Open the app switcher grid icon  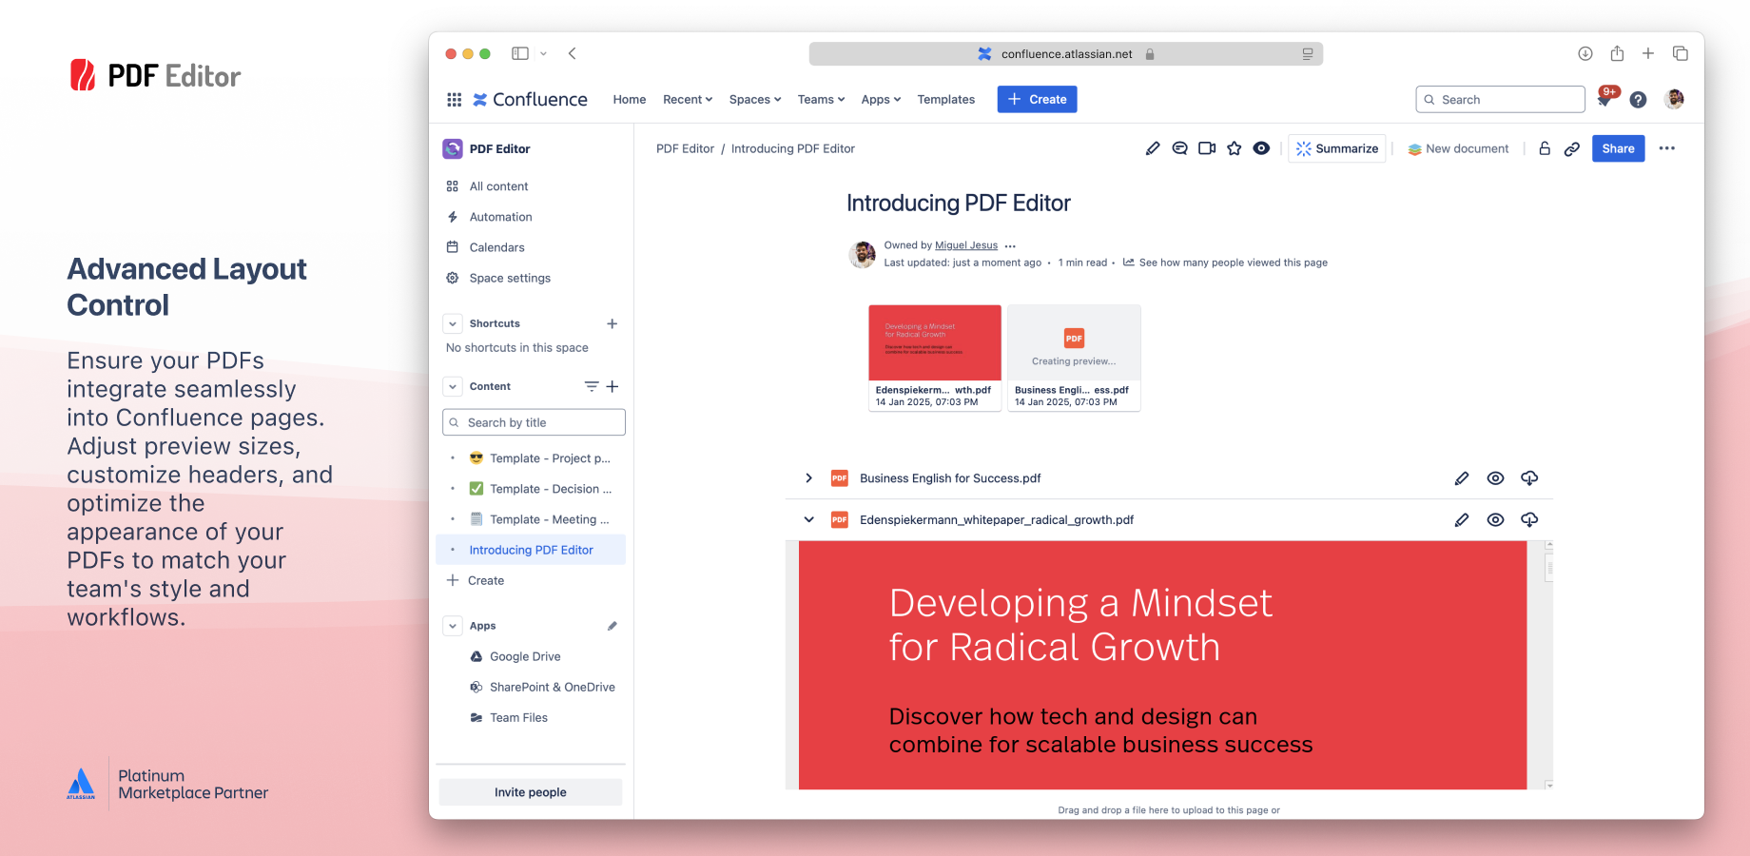coord(454,99)
